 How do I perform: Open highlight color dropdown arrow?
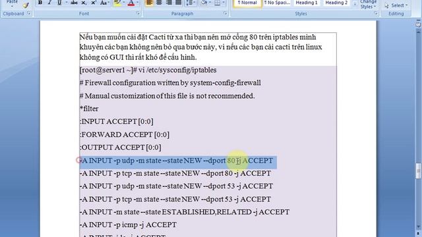click(x=124, y=3)
